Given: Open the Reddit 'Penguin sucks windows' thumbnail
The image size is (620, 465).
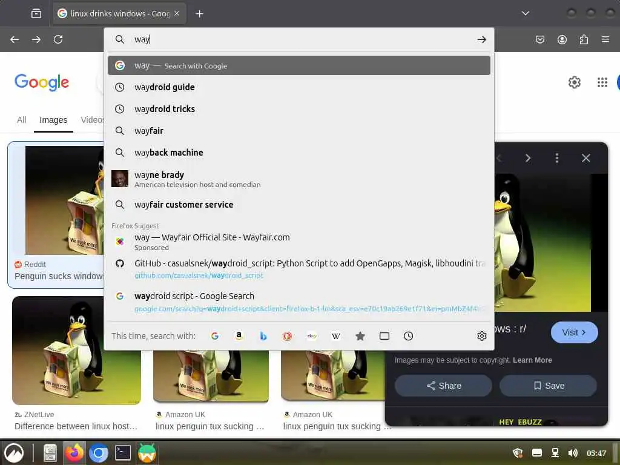Looking at the screenshot, I should [x=65, y=200].
